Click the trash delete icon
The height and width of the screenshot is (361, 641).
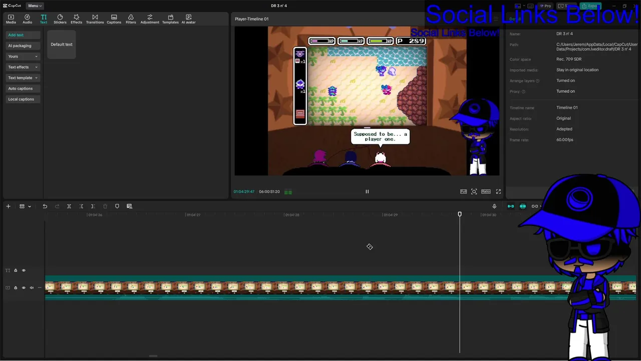(105, 206)
